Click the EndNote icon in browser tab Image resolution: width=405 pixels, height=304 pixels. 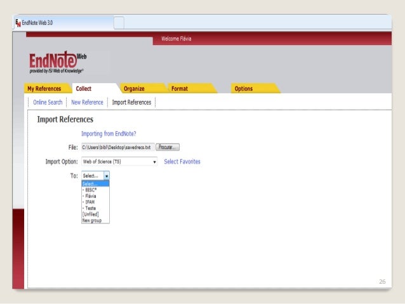tap(18, 23)
